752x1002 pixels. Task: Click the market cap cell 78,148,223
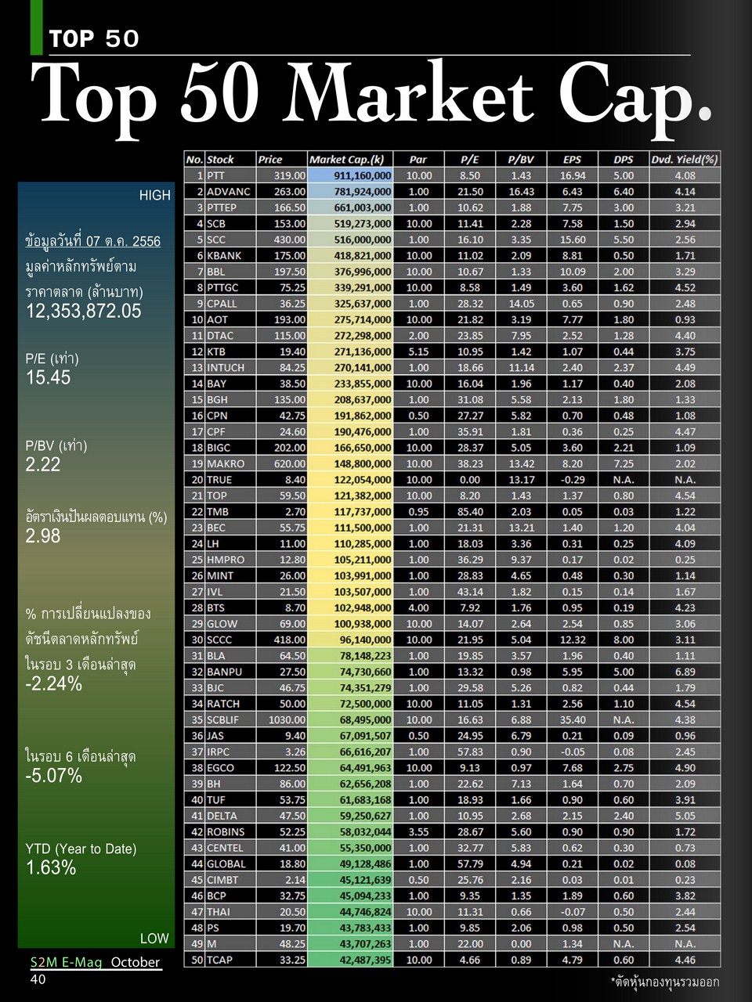coord(350,655)
